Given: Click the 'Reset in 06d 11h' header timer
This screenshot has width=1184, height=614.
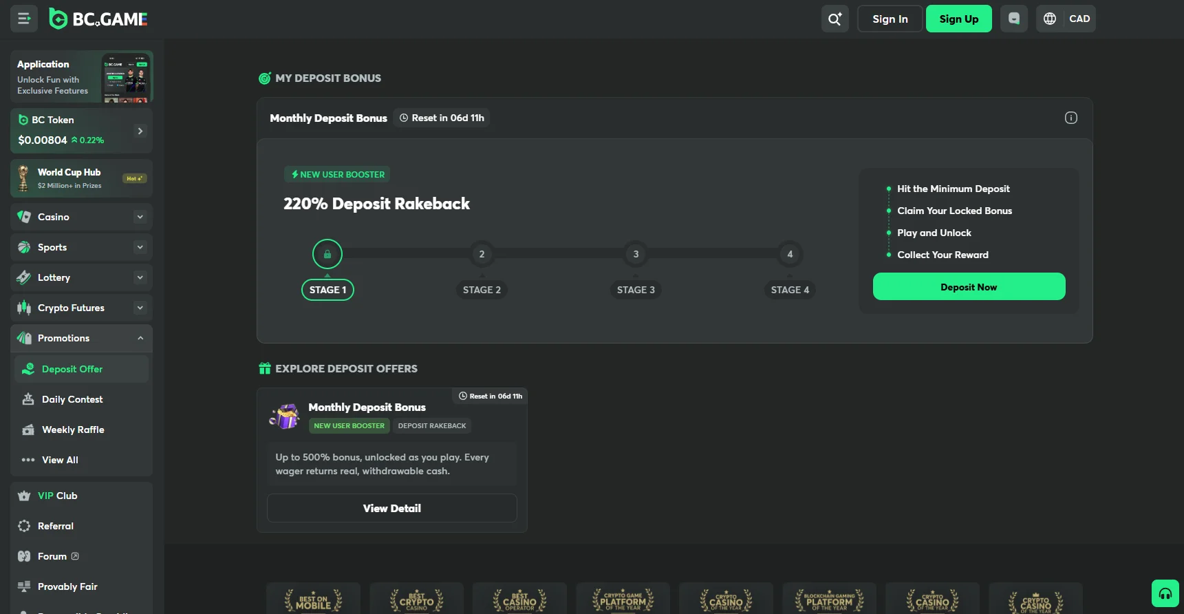Looking at the screenshot, I should click(442, 118).
